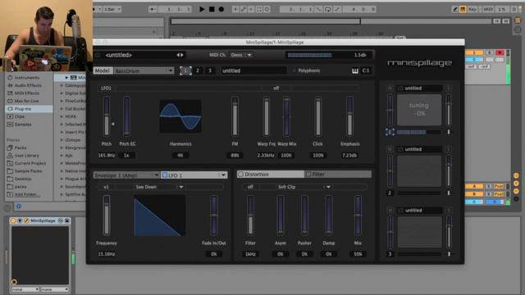This screenshot has width=525, height=295.
Task: Click the MiniSpillage device unfold triangle
Action: click(20, 220)
